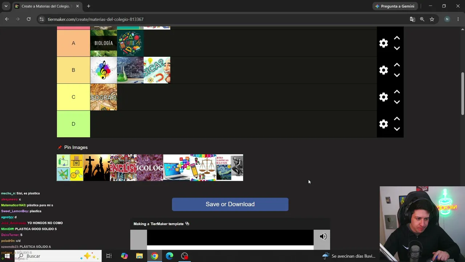Close the Materias del Colegio tab
Screen dimensions: 465x262
77,6
